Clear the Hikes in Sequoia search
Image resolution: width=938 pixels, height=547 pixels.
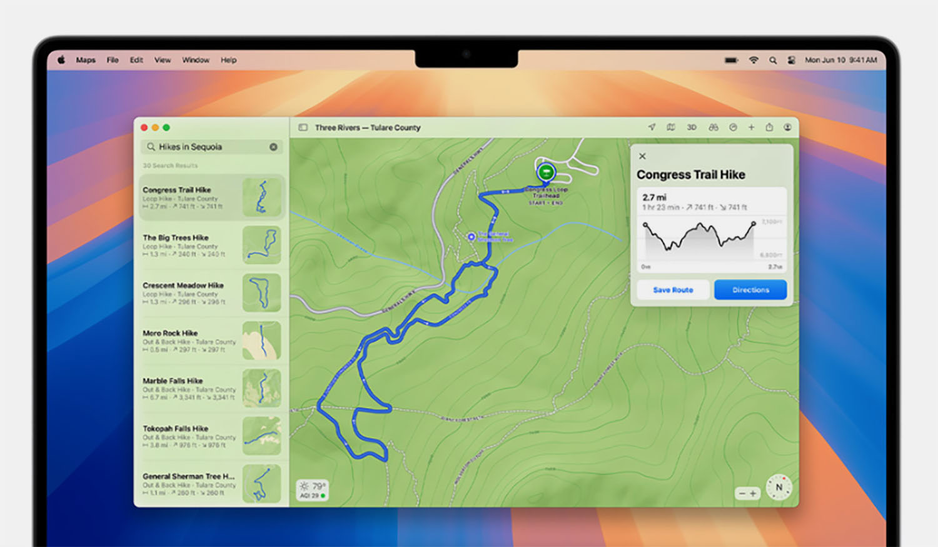(273, 147)
